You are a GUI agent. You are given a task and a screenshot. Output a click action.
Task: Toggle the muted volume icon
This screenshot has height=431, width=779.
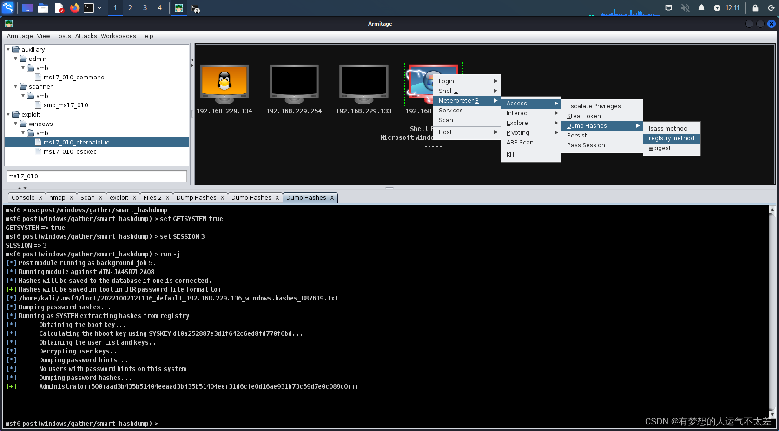coord(685,8)
